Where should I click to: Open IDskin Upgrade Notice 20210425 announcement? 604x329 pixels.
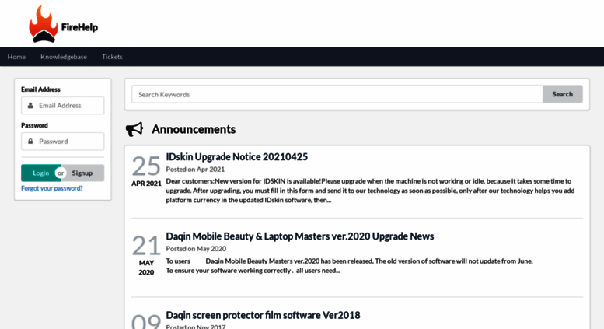(x=236, y=157)
